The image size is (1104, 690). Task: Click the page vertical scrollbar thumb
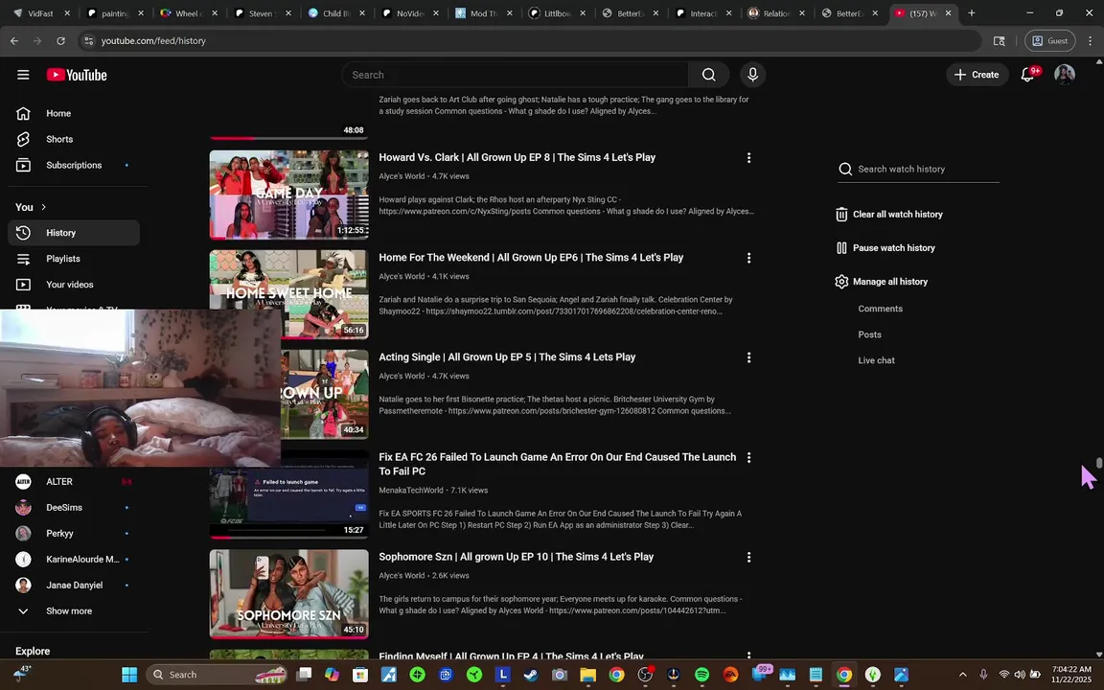click(1099, 463)
